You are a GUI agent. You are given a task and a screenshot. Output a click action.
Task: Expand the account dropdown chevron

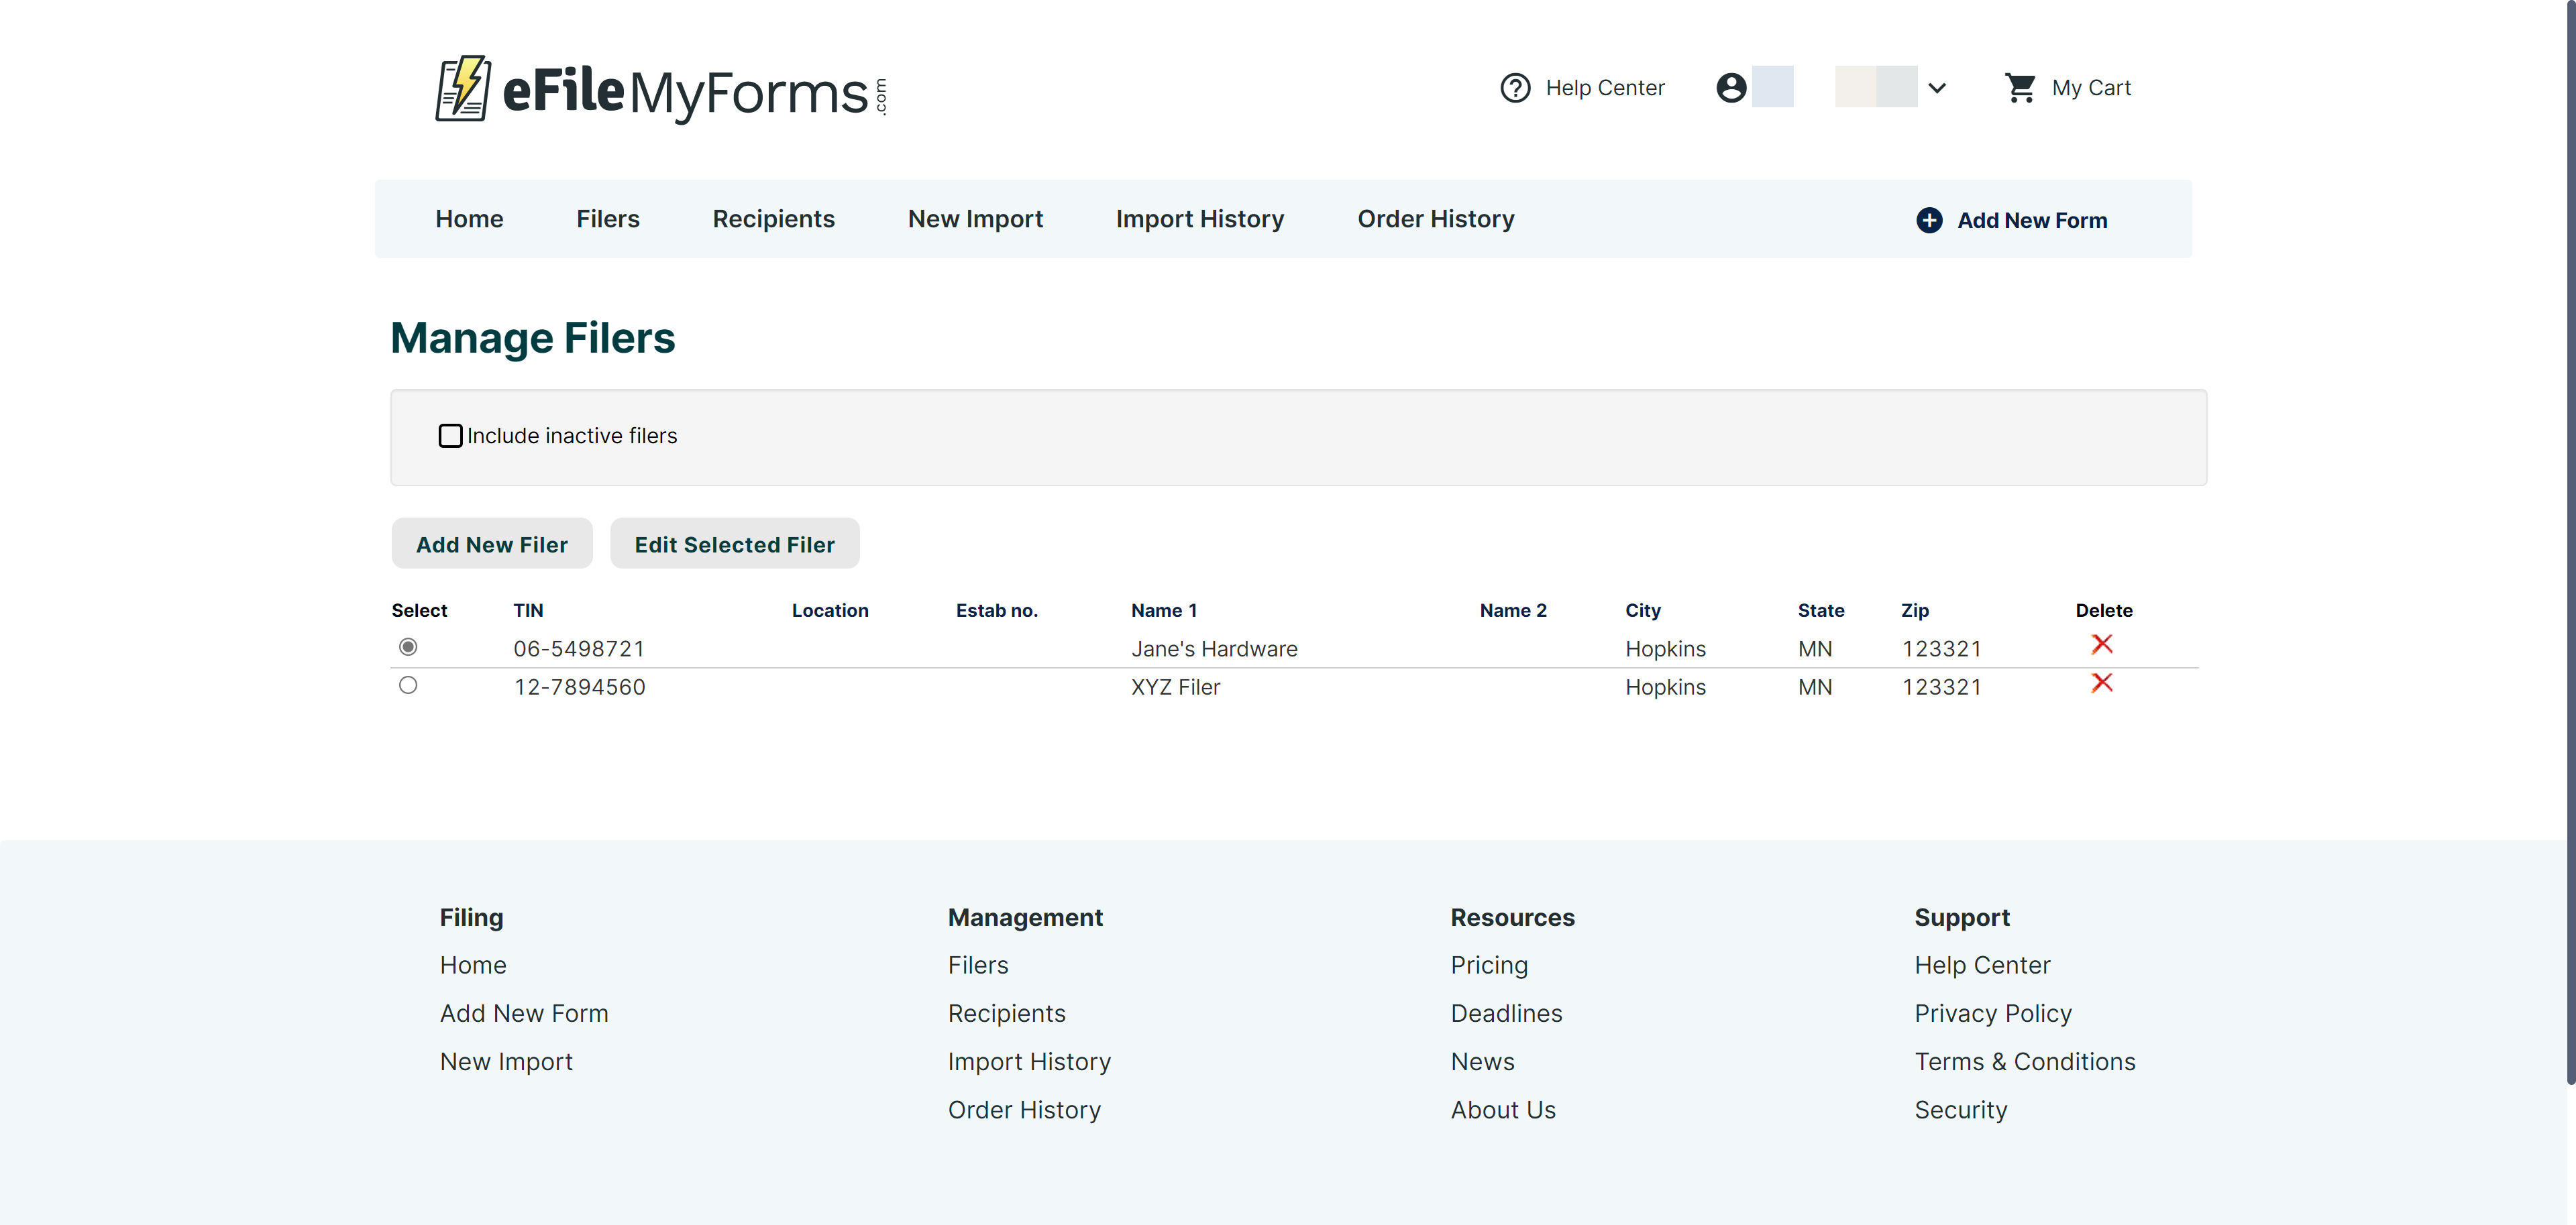click(1937, 88)
